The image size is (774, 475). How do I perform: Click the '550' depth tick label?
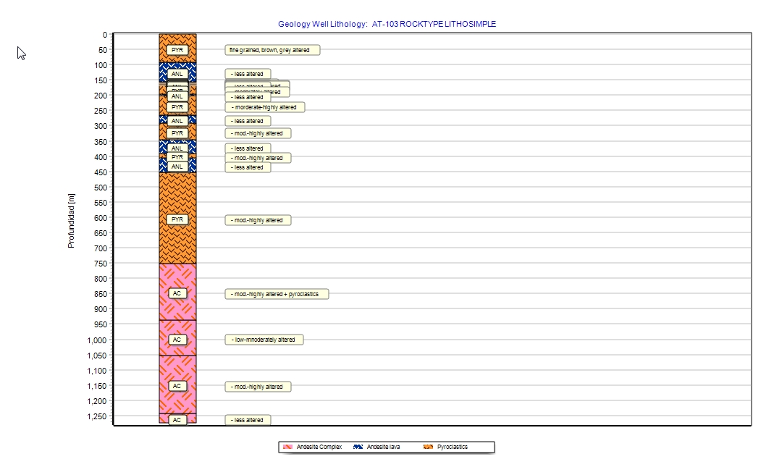[x=101, y=203]
